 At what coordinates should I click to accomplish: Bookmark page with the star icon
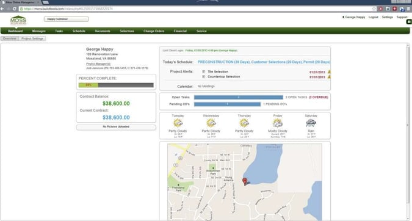point(374,9)
